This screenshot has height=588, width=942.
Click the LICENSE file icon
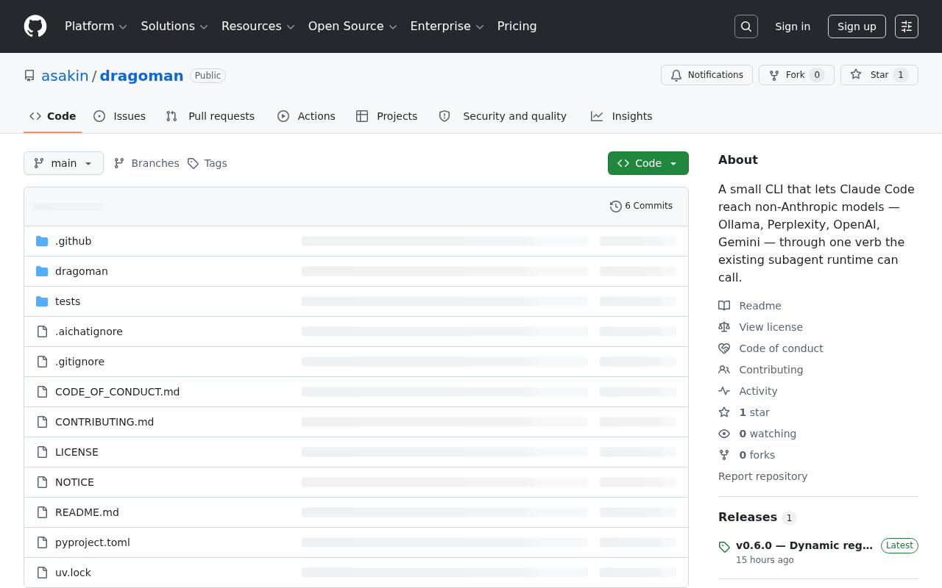[x=42, y=452]
